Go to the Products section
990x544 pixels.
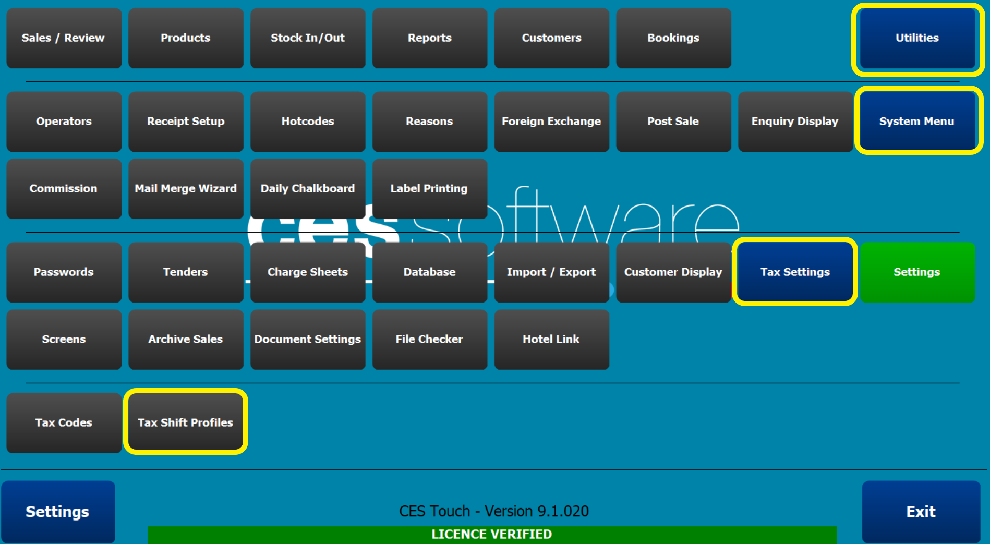coord(185,38)
